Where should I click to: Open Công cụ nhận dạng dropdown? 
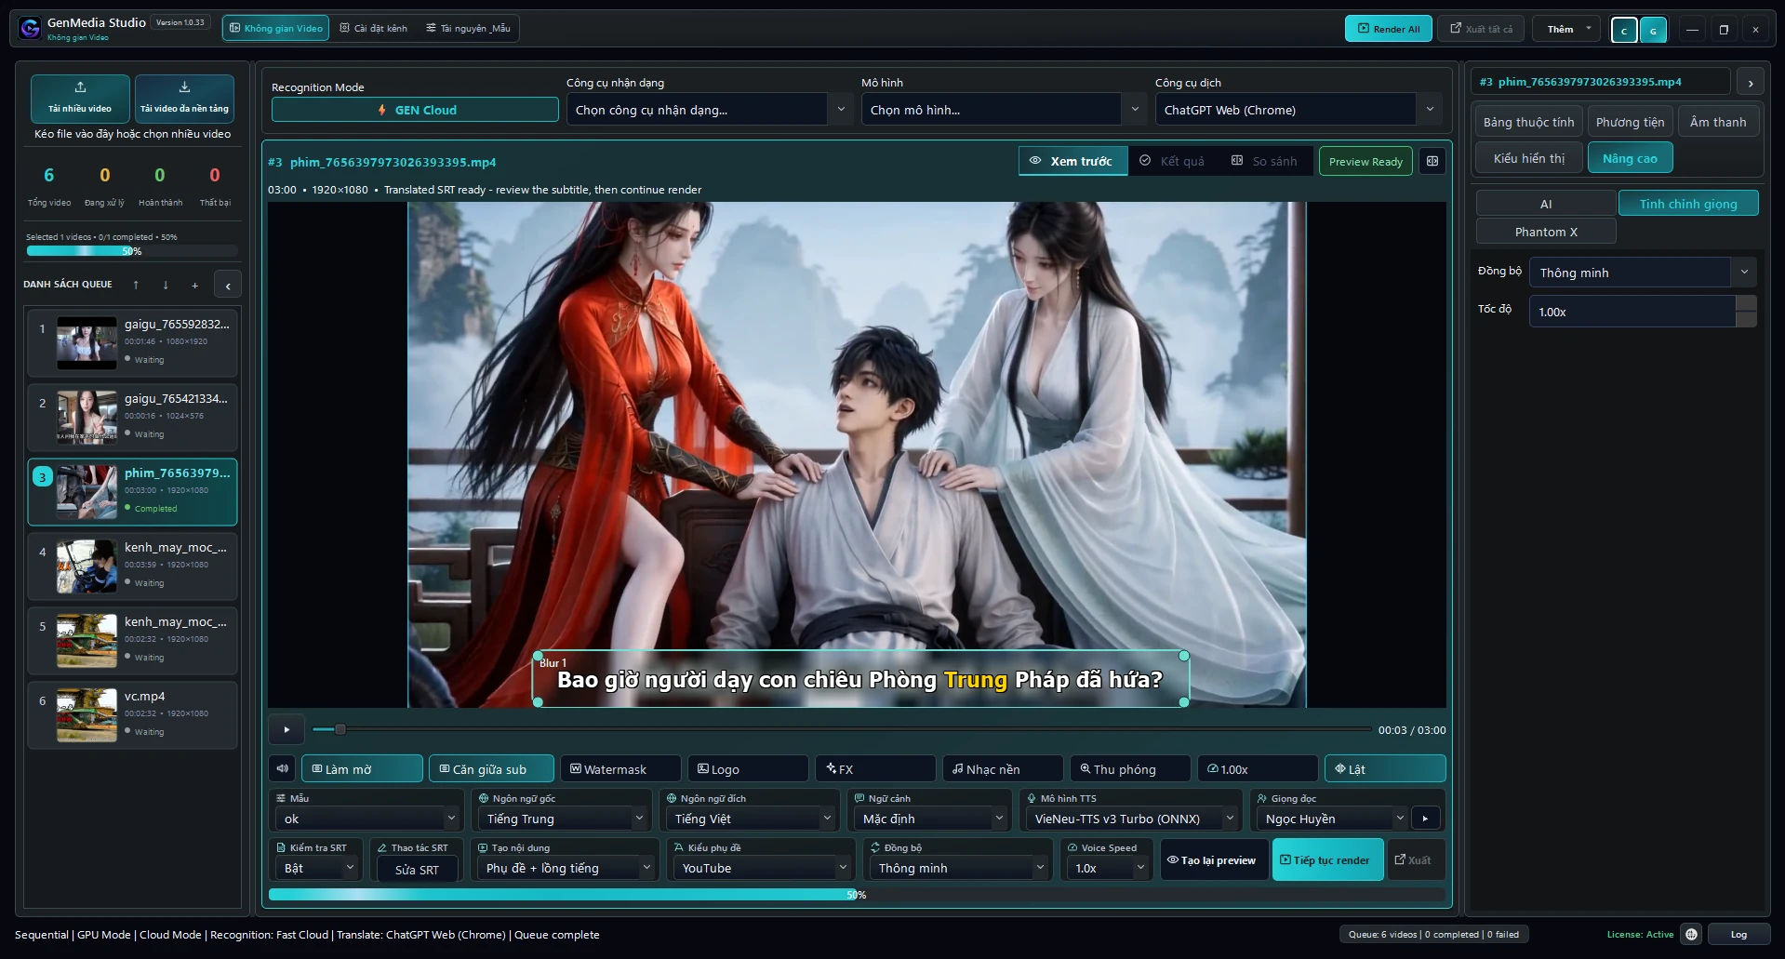pos(710,110)
